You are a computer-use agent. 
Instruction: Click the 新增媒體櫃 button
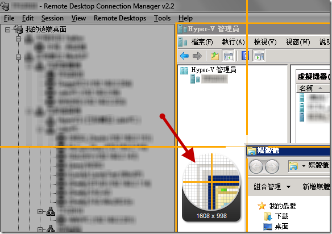316,187
